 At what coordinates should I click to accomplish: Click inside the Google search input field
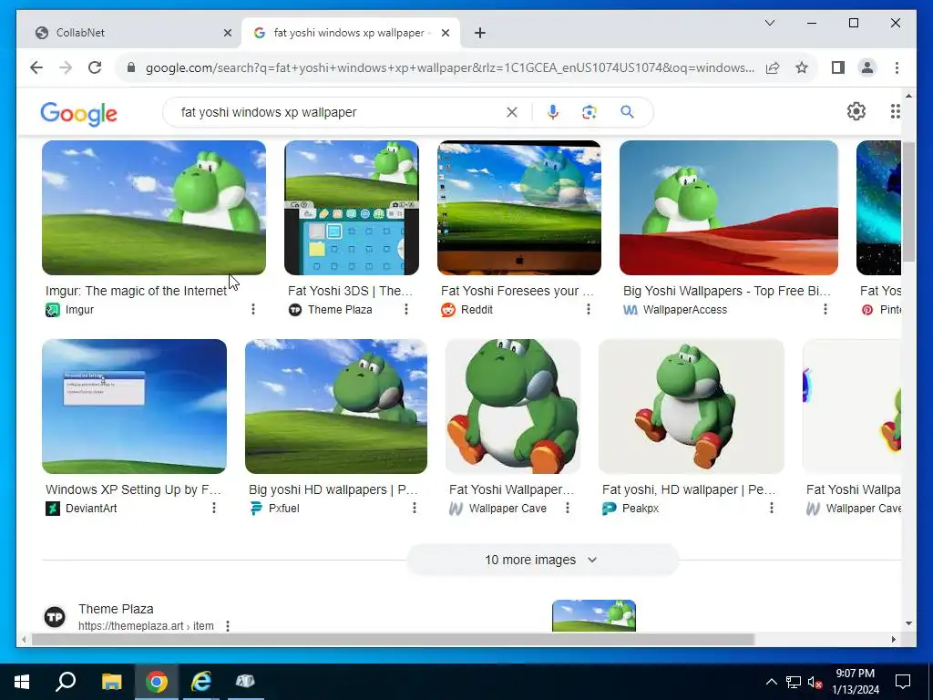point(339,112)
